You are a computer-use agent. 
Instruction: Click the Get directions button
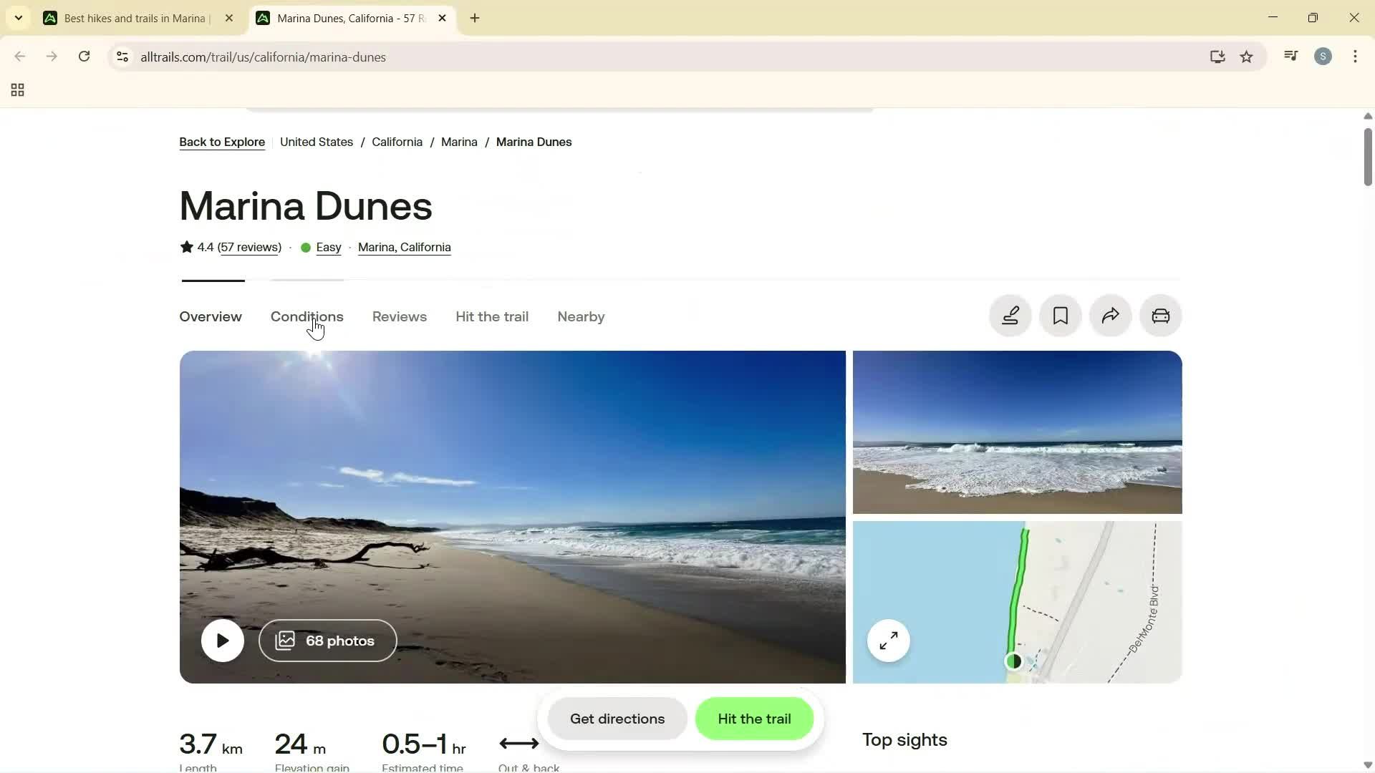point(617,719)
